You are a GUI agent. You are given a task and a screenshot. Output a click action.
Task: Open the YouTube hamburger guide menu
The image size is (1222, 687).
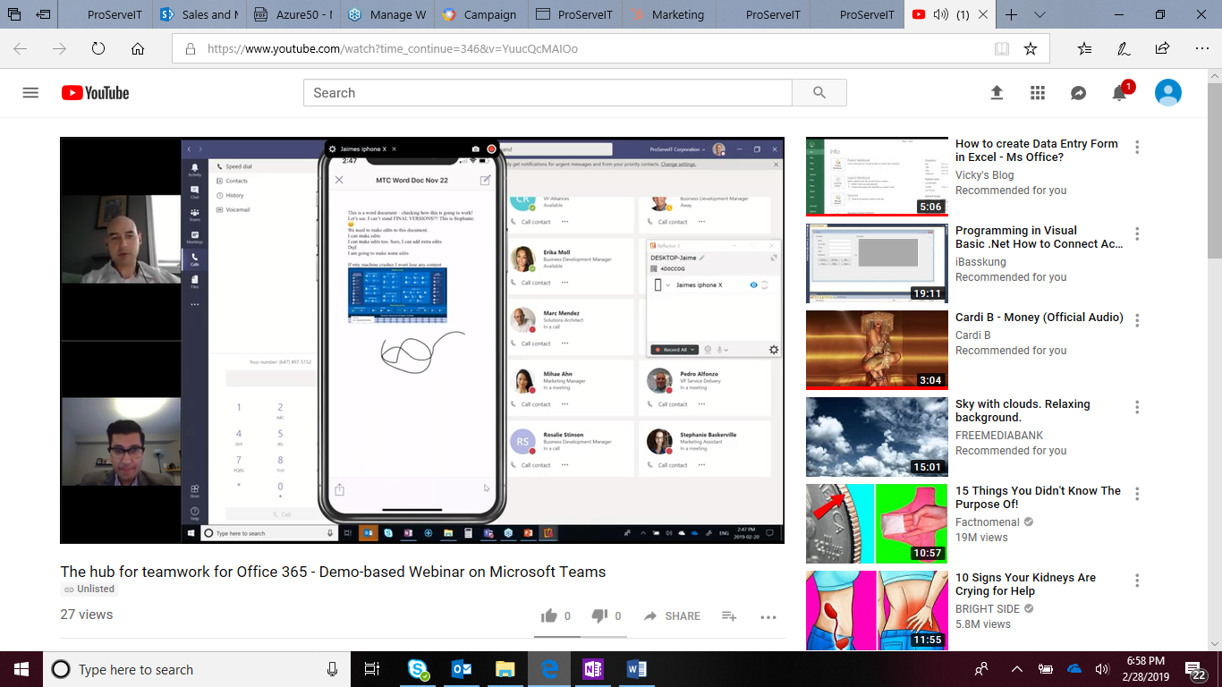(x=30, y=93)
